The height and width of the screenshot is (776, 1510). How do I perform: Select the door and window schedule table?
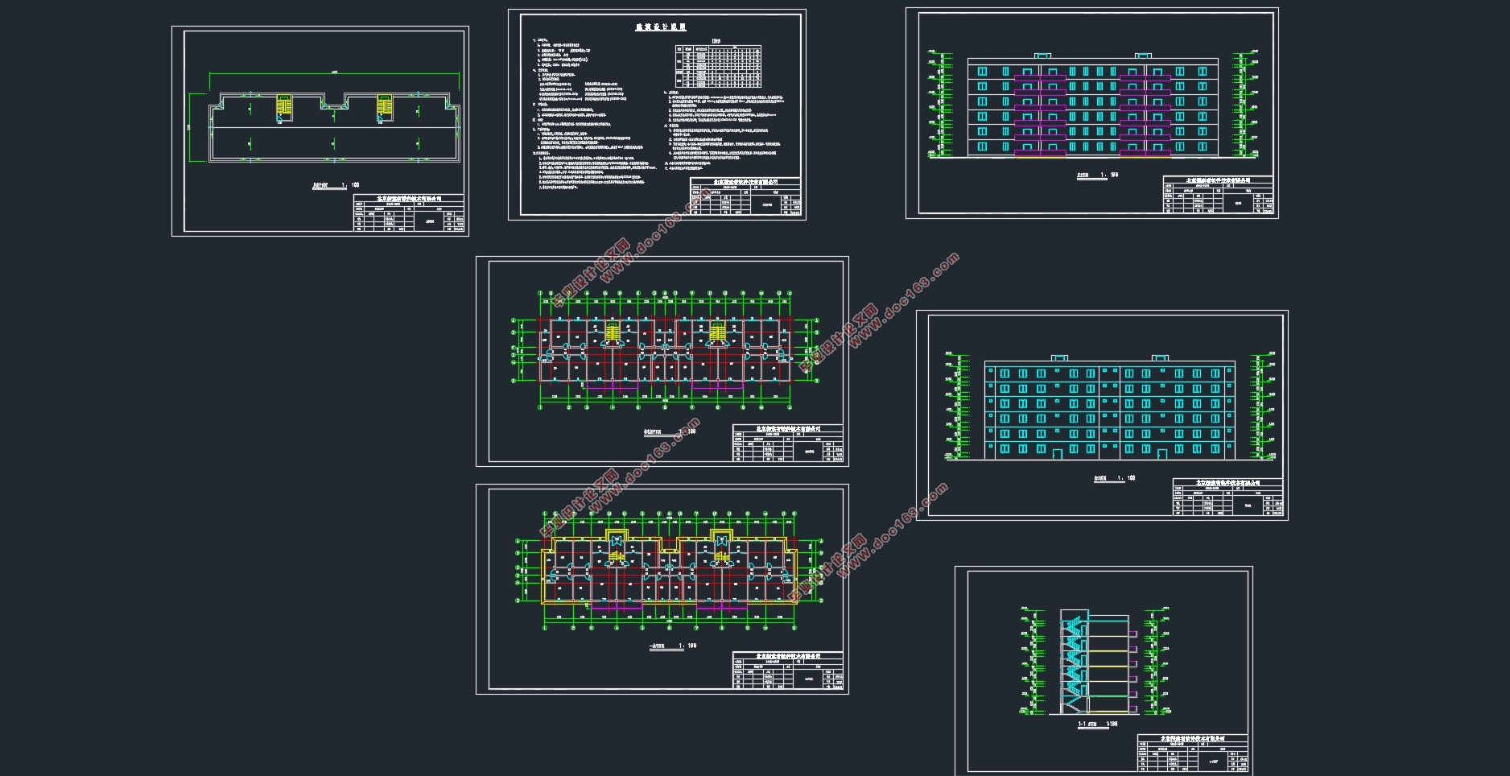[x=718, y=66]
